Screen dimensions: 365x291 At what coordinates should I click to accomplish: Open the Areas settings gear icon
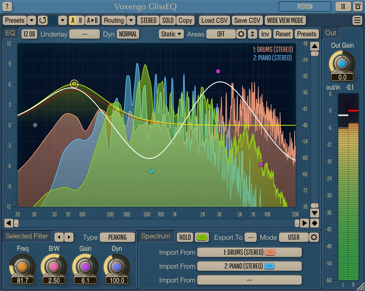point(241,34)
